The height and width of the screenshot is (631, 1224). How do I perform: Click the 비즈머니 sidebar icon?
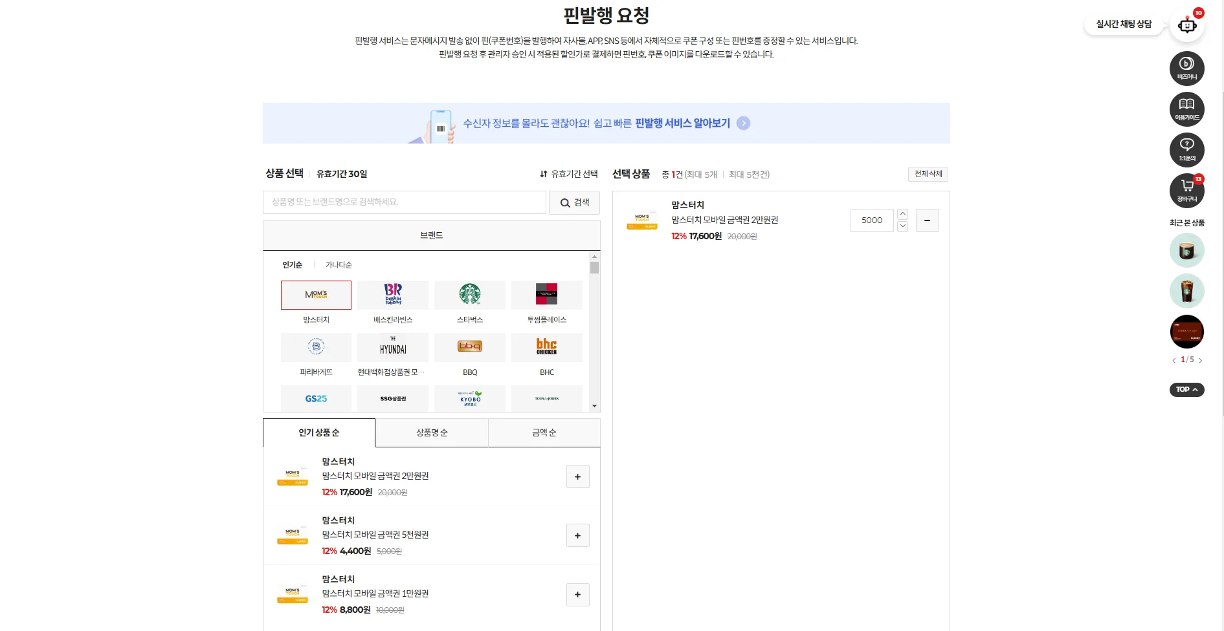point(1186,68)
